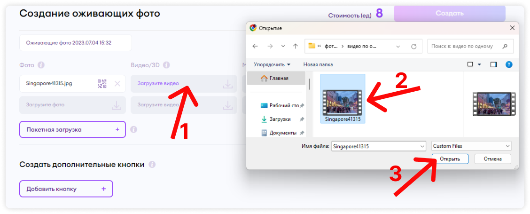Open the view mode dropdown arrow
The image size is (530, 214).
(479, 64)
